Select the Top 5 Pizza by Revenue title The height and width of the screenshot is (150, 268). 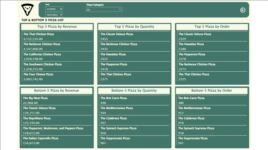[x=57, y=27]
